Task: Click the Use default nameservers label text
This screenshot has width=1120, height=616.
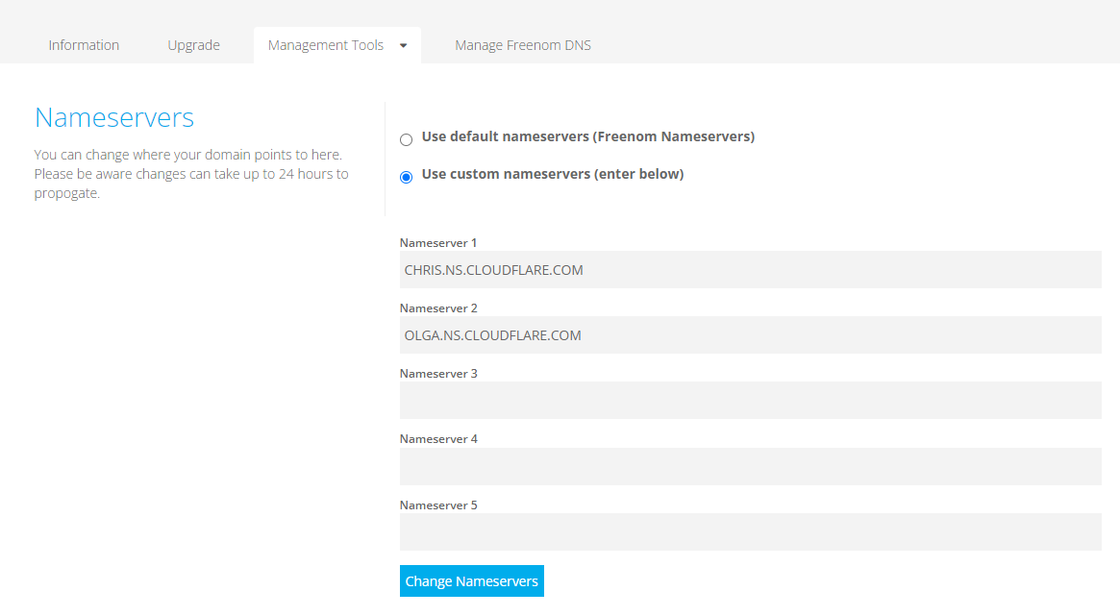Action: point(585,136)
